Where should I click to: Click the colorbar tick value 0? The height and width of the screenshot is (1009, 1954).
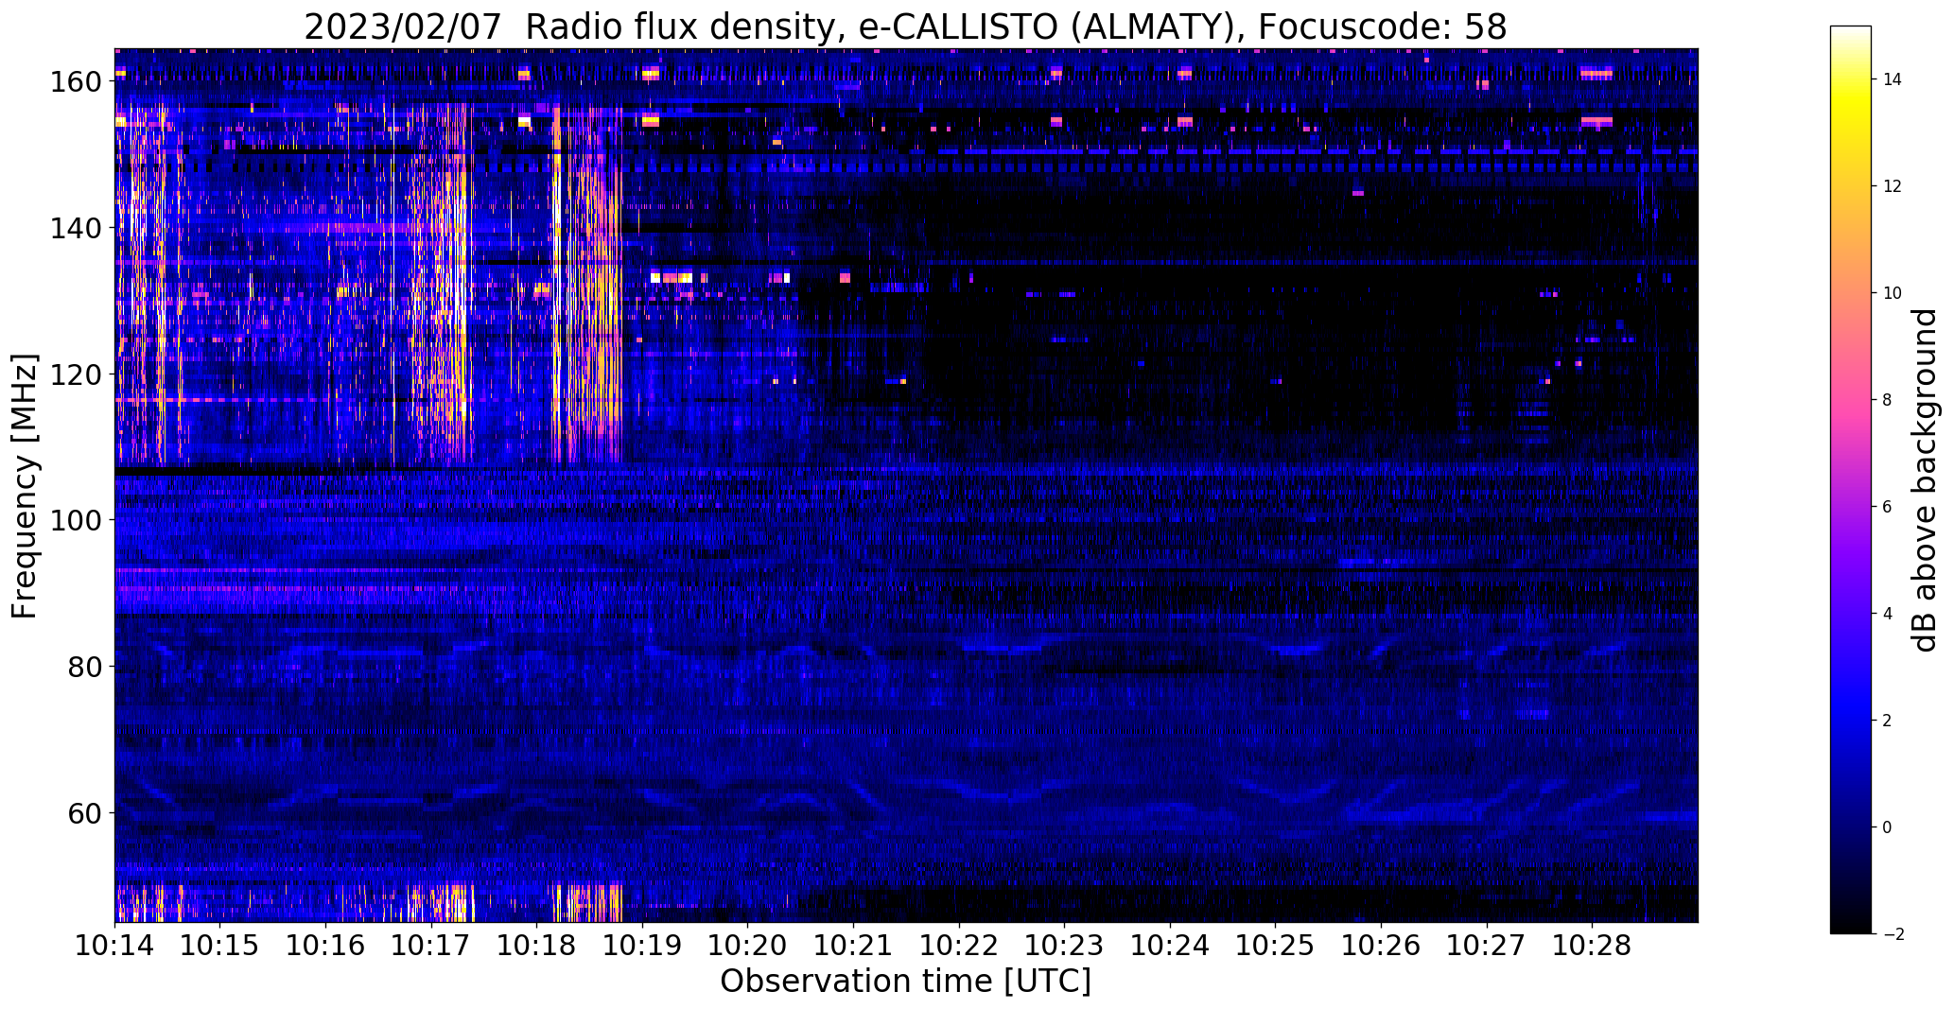[x=1888, y=827]
